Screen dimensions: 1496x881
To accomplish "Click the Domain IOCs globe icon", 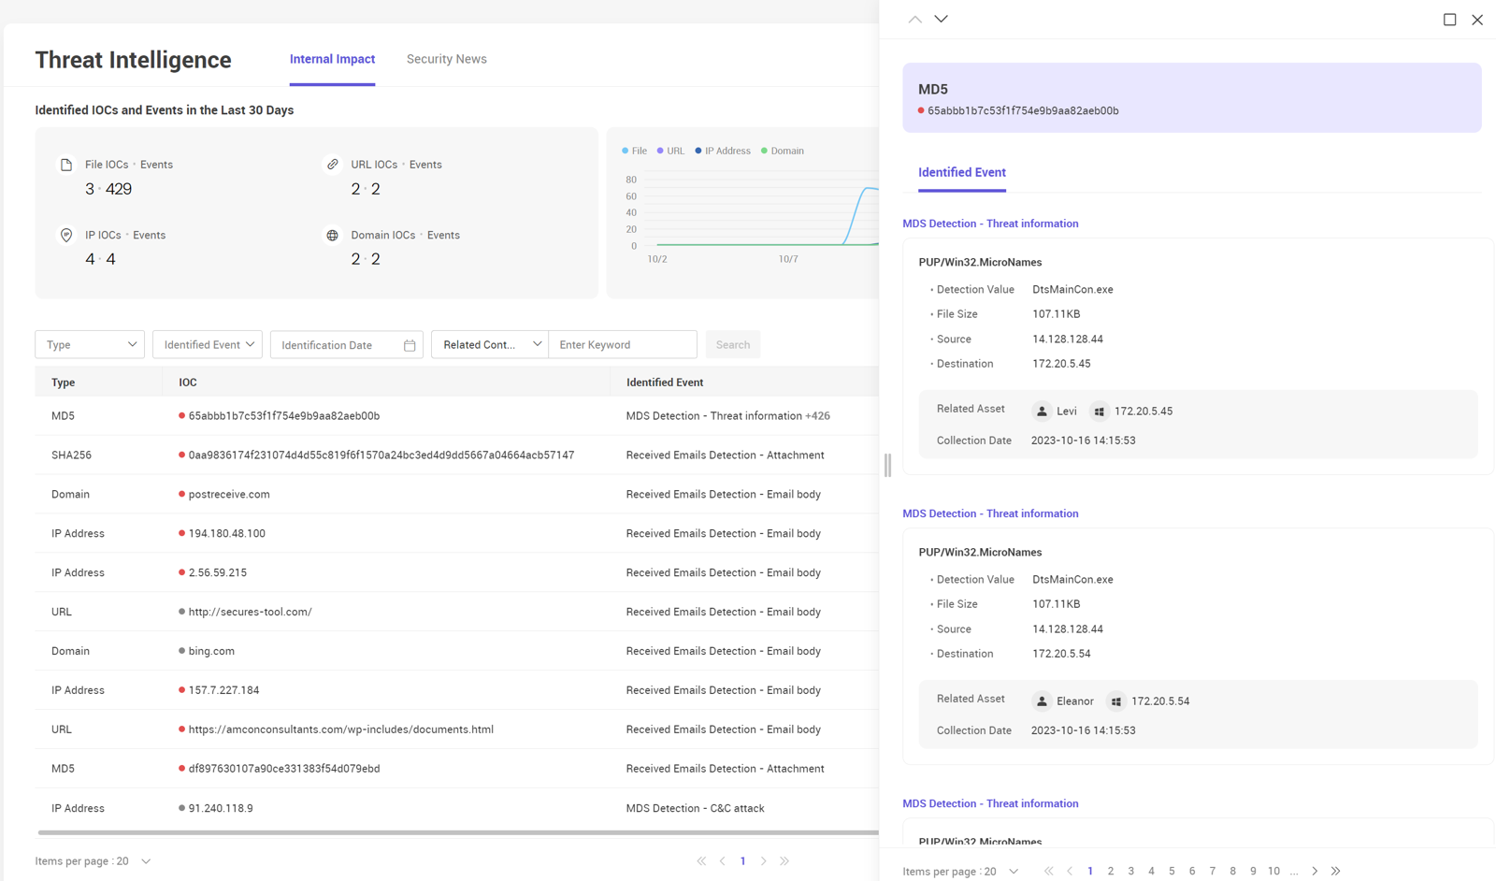I will tap(332, 236).
